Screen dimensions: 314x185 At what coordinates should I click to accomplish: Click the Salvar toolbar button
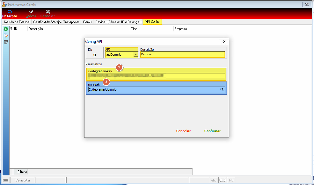pyautogui.click(x=31, y=14)
